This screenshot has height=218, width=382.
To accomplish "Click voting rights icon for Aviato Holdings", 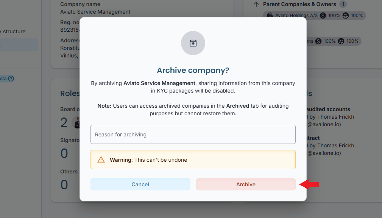I will coord(345,15).
